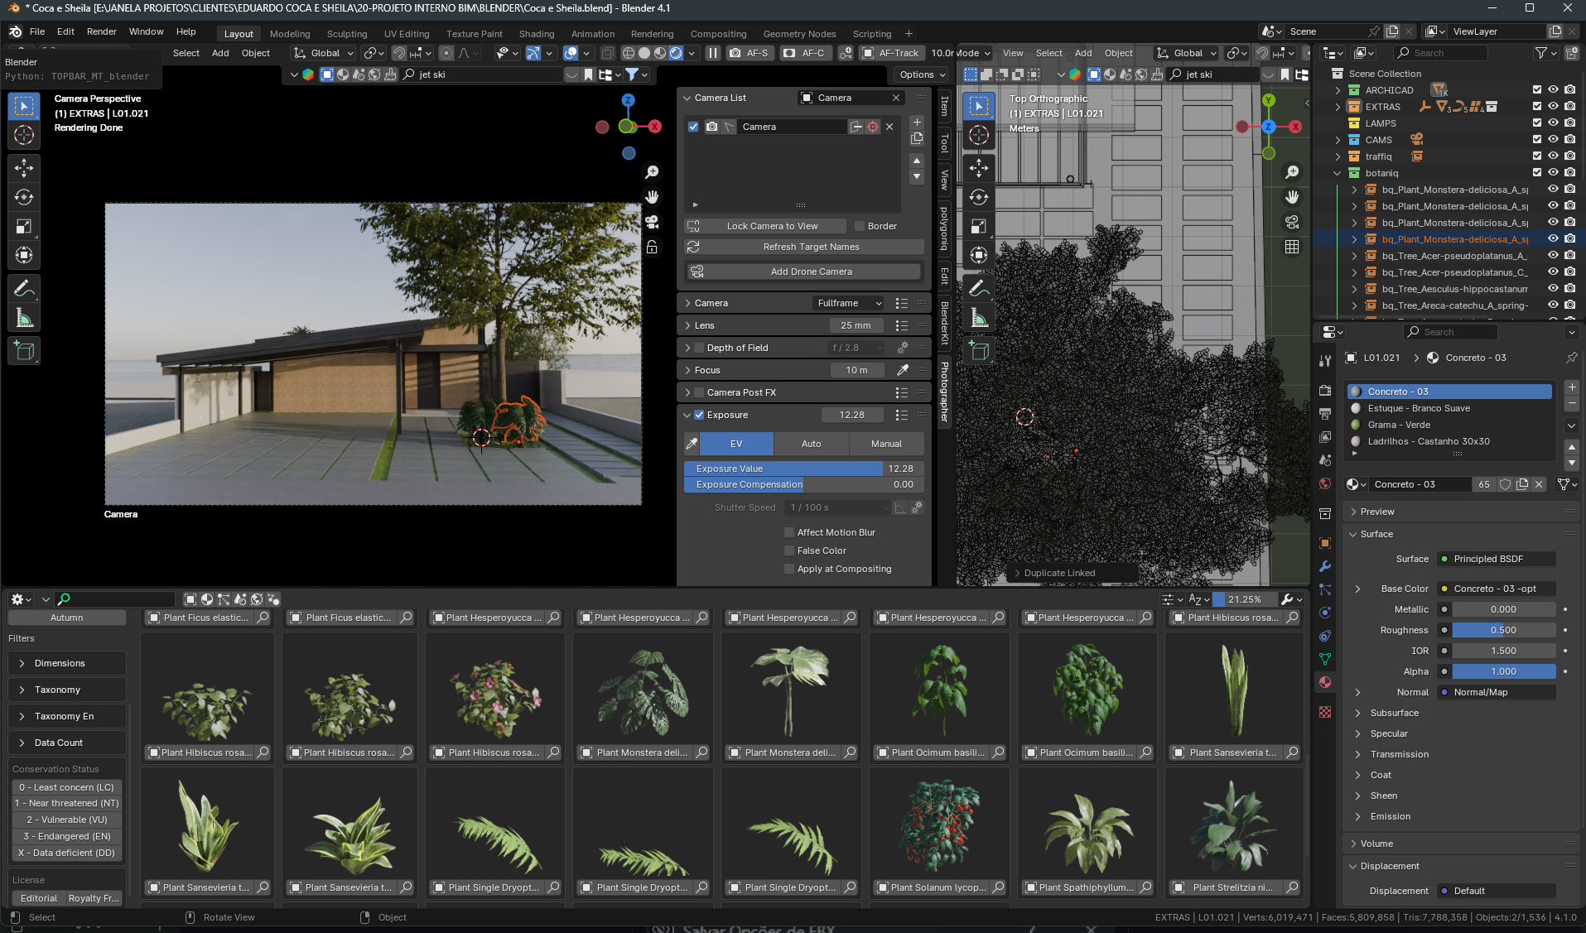The height and width of the screenshot is (933, 1586).
Task: Open the Photographer sidebar tab
Action: pyautogui.click(x=944, y=392)
